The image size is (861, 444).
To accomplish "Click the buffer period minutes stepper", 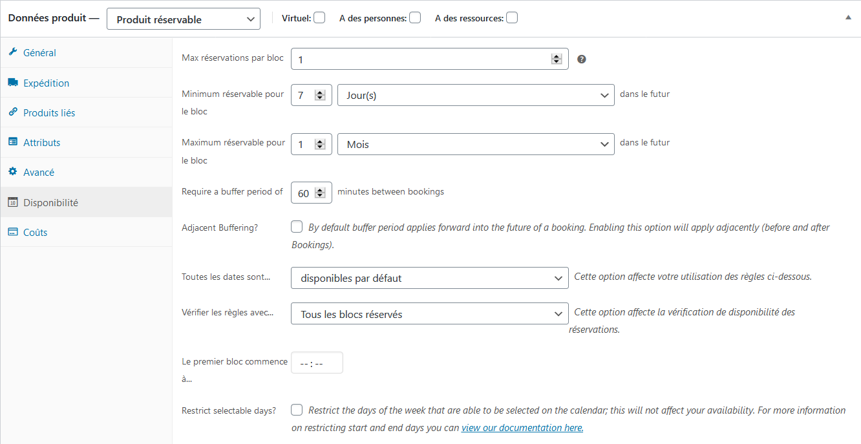I will coord(320,193).
